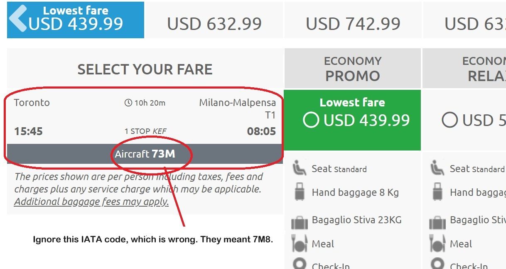Image resolution: width=506 pixels, height=269 pixels.
Task: Select the highlighted USD 439.99 lowest fare tab
Action: [x=76, y=20]
